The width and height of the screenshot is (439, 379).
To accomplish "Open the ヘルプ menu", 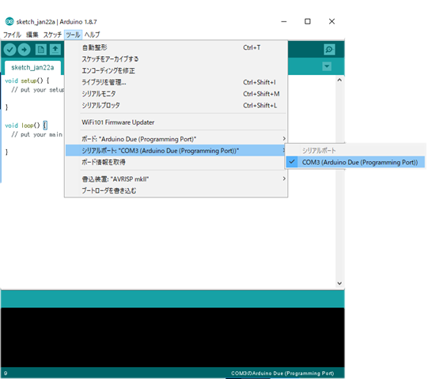I will (x=92, y=35).
